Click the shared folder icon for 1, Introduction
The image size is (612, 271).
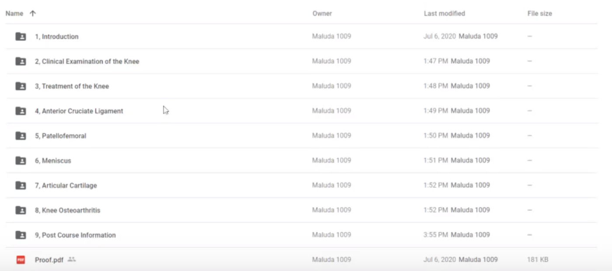(21, 37)
